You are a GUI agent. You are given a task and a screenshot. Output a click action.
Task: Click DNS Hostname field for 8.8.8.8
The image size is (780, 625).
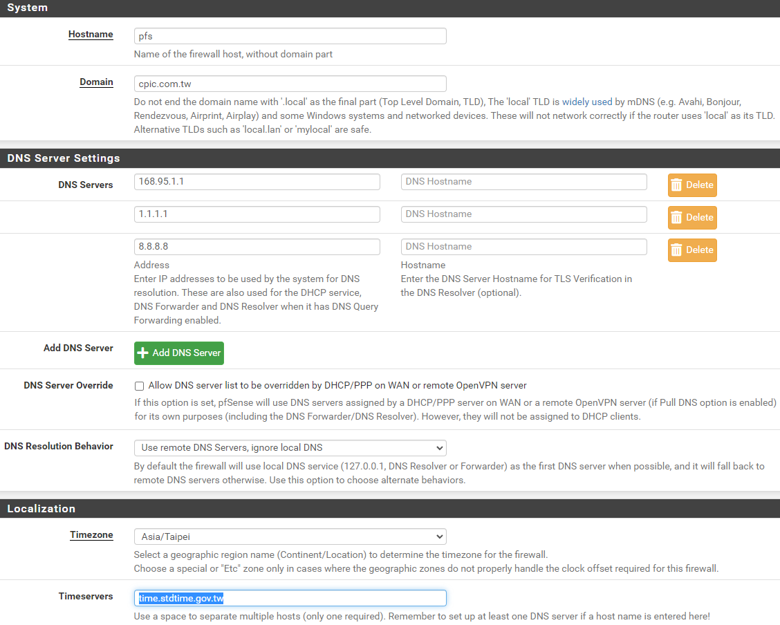[x=523, y=247]
